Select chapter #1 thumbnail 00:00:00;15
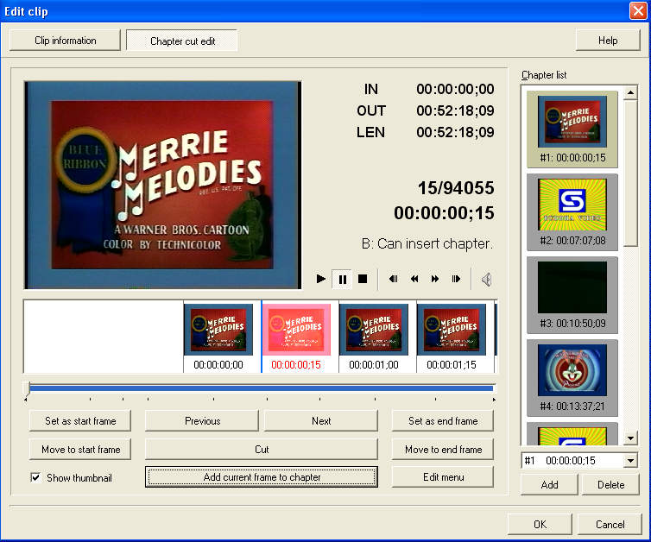The image size is (651, 542). tap(572, 129)
